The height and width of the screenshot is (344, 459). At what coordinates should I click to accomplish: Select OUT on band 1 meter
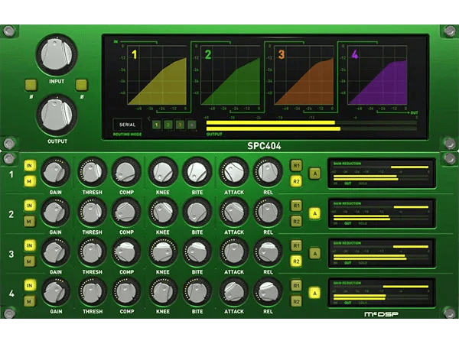(348, 183)
